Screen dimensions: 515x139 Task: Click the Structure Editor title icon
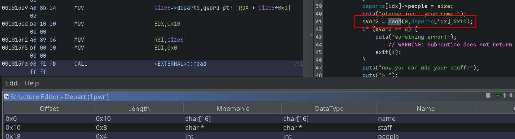(6, 97)
